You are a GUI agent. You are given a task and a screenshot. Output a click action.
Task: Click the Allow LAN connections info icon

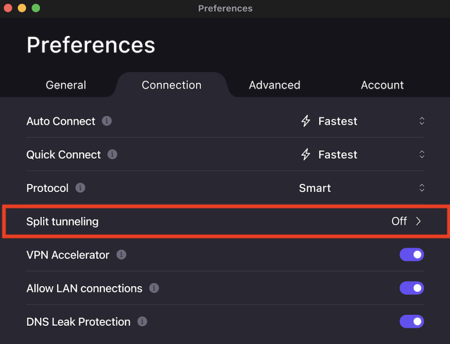click(x=154, y=288)
